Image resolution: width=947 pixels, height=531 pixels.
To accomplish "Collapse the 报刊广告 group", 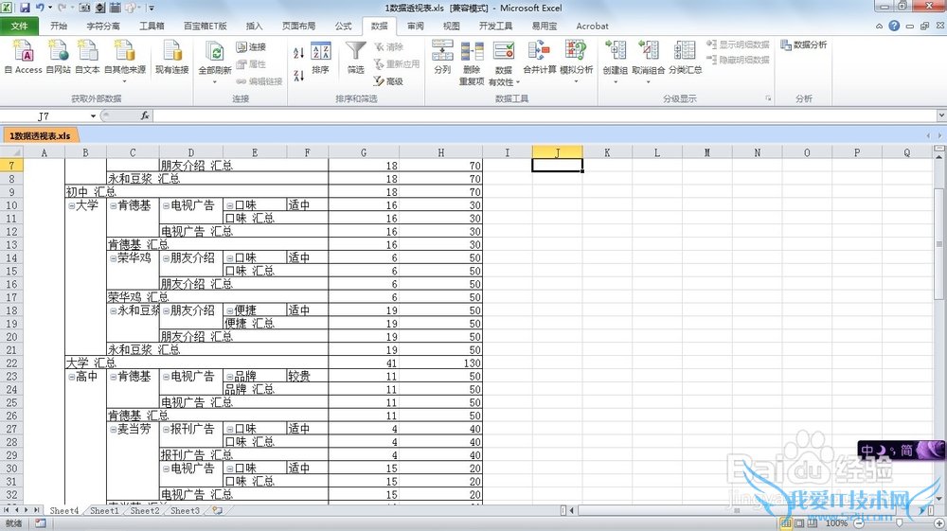I will [166, 430].
